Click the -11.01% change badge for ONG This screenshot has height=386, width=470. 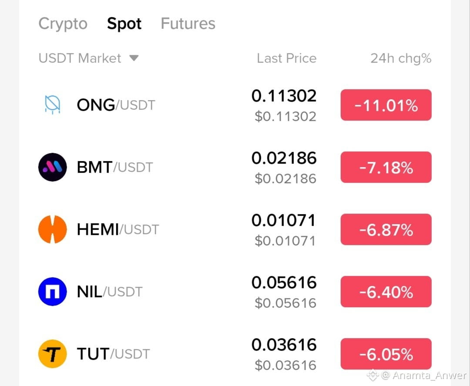(386, 105)
